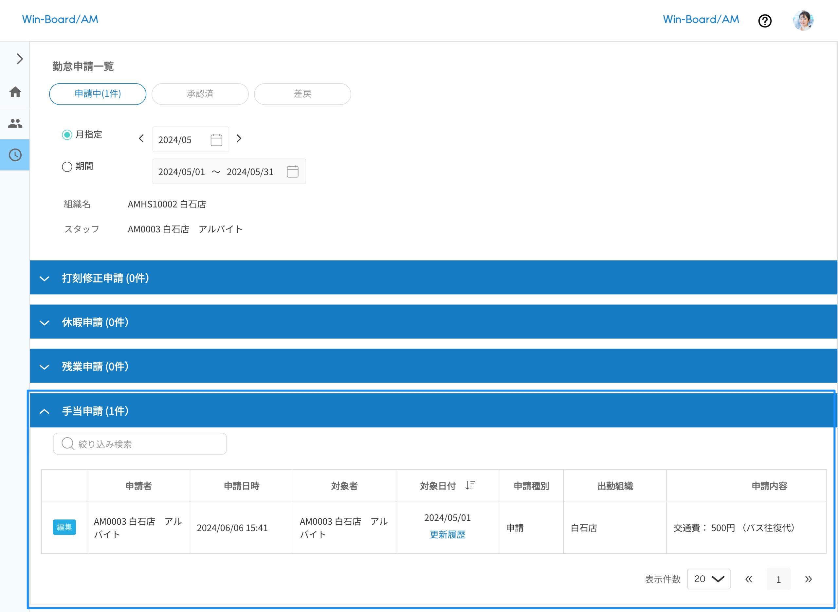This screenshot has height=612, width=838.
Task: Select the 期間 radio button
Action: pos(67,167)
